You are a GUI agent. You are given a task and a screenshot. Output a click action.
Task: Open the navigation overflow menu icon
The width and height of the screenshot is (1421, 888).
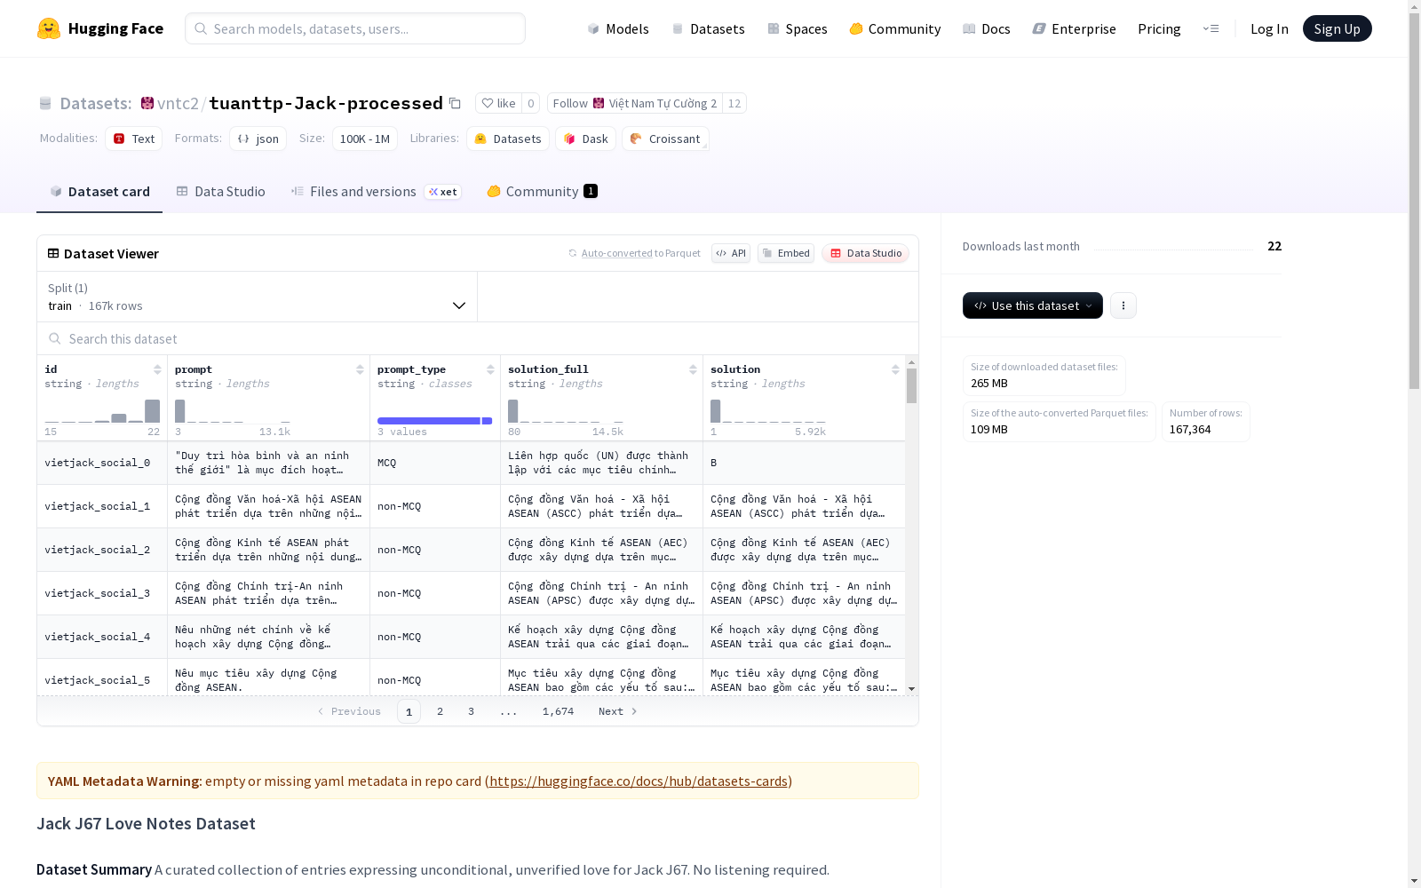[1211, 28]
